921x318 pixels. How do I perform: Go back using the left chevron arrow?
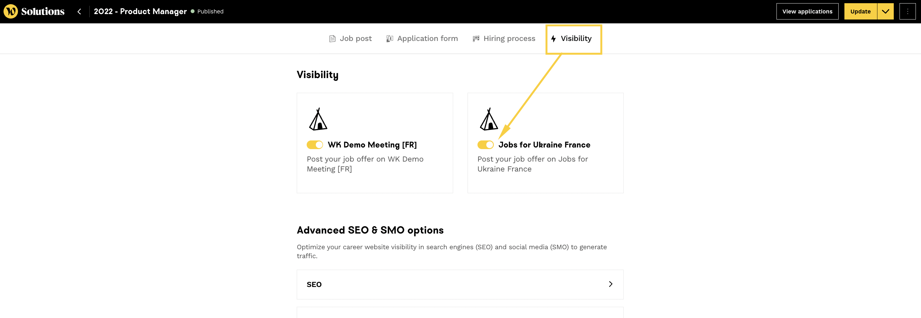[79, 12]
